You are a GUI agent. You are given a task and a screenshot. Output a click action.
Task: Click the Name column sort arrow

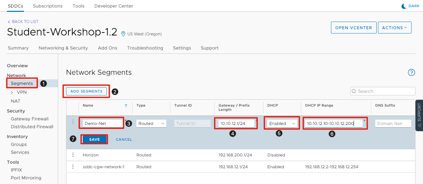point(126,106)
